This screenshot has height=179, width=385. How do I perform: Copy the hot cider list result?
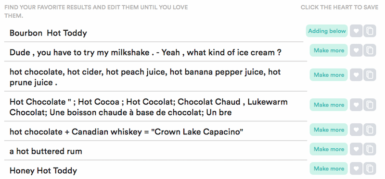pos(370,75)
